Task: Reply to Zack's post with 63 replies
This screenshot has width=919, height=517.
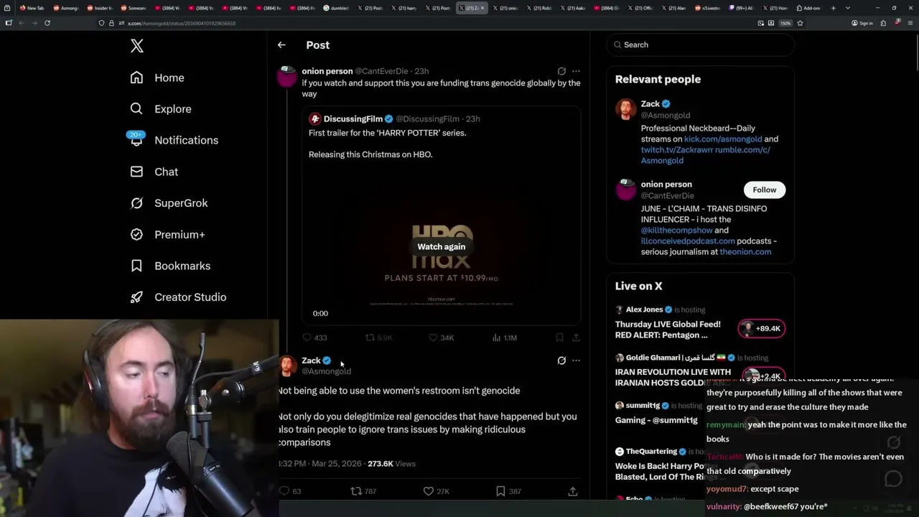Action: pyautogui.click(x=290, y=491)
